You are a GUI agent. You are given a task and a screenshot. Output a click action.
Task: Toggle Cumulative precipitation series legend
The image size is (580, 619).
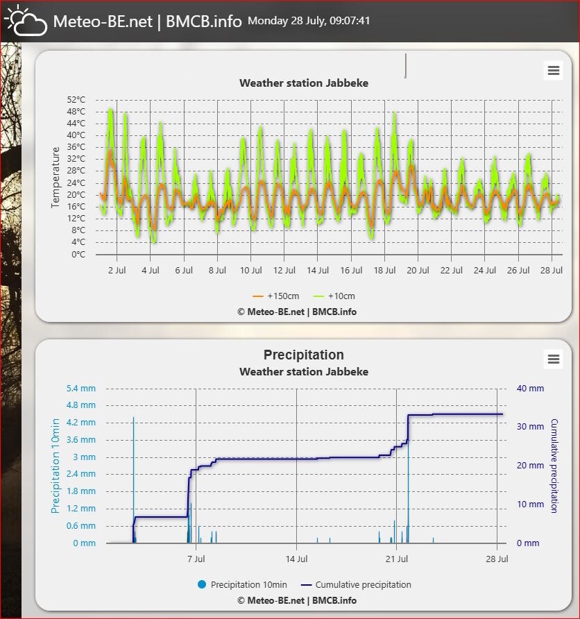click(x=356, y=585)
